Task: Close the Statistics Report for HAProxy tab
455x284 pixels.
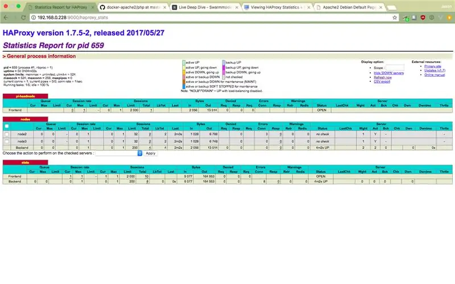Action: pos(93,7)
